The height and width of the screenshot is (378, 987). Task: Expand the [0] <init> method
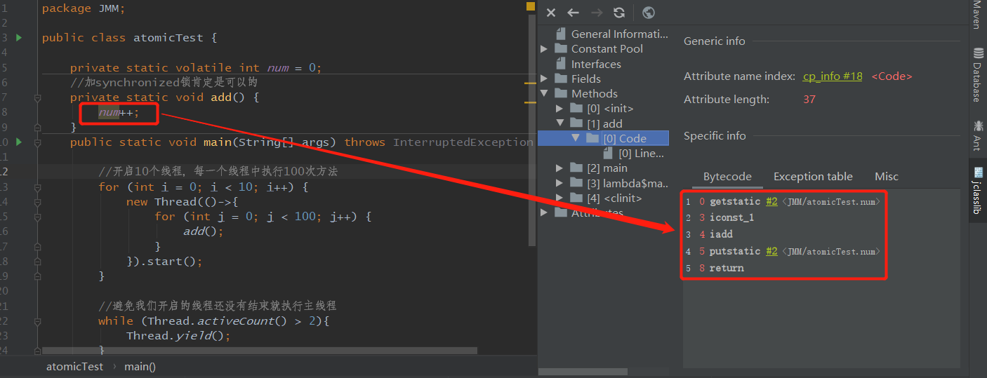coord(559,109)
